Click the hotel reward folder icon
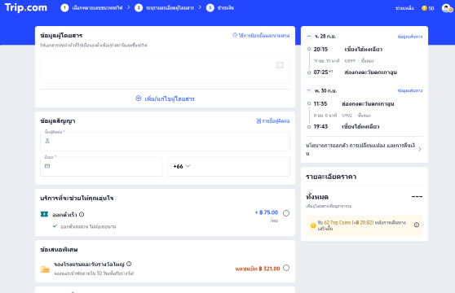The image size is (455, 293). 45,269
